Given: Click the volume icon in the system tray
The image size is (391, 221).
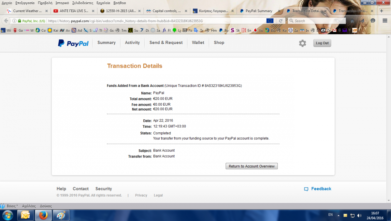Looking at the screenshot, I should (359, 215).
